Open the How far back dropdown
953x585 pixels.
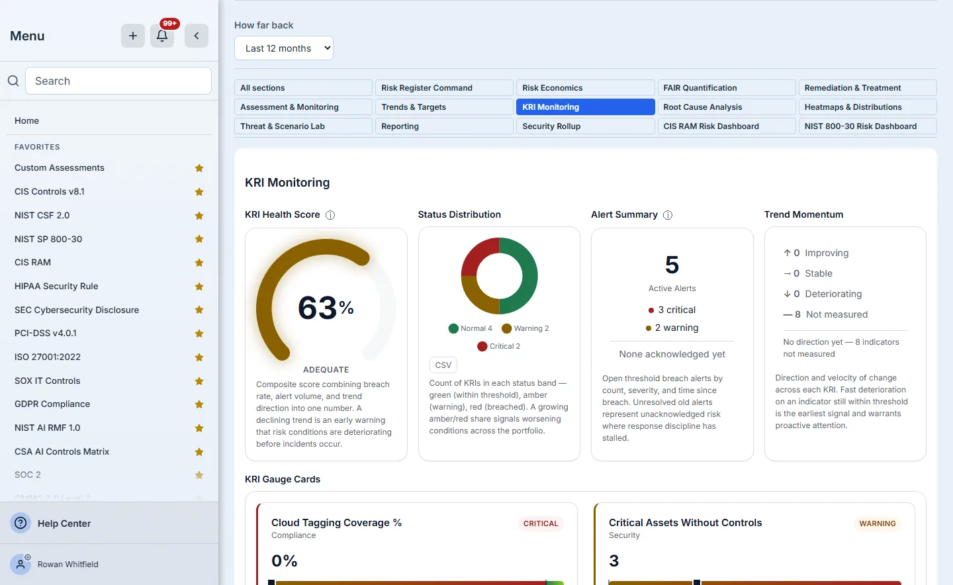point(284,48)
